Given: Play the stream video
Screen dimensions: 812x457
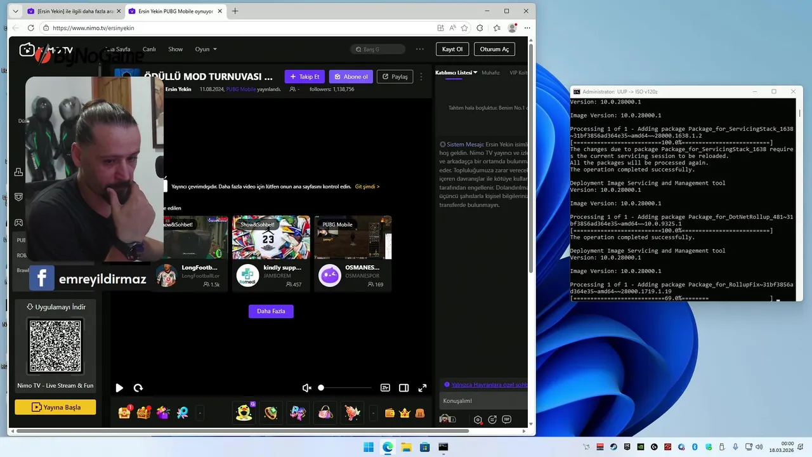Looking at the screenshot, I should [119, 388].
